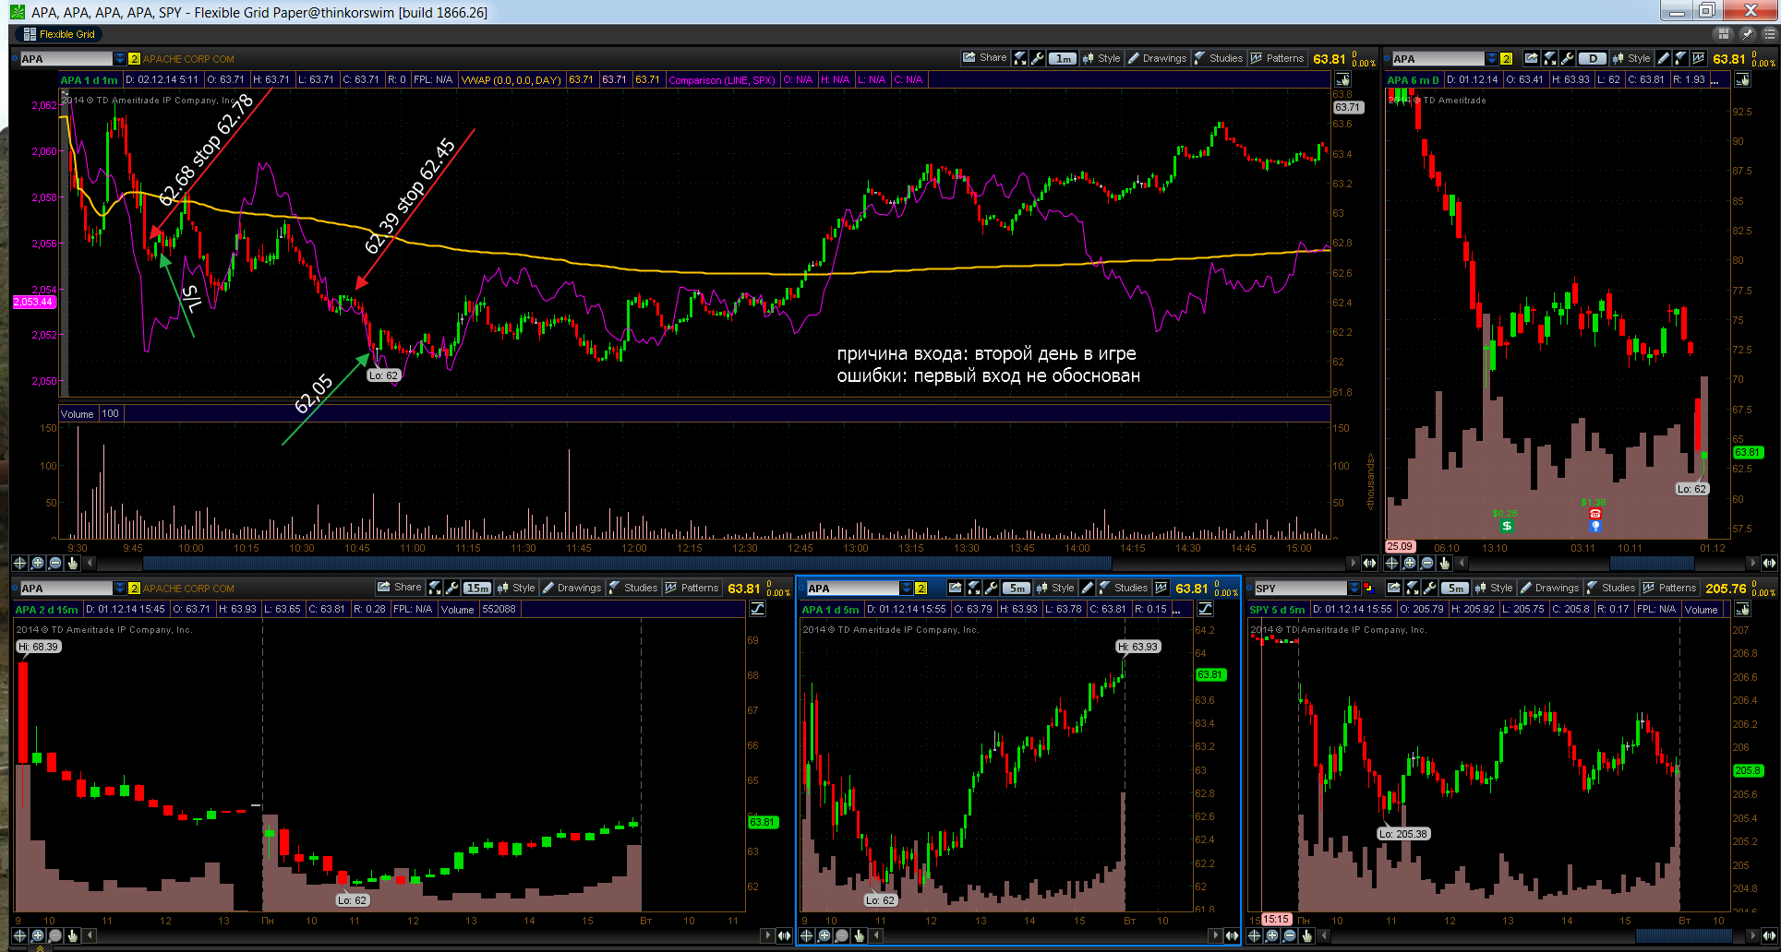This screenshot has height=952, width=1781.
Task: Toggle scale icon right of 15m chart header
Action: click(757, 609)
